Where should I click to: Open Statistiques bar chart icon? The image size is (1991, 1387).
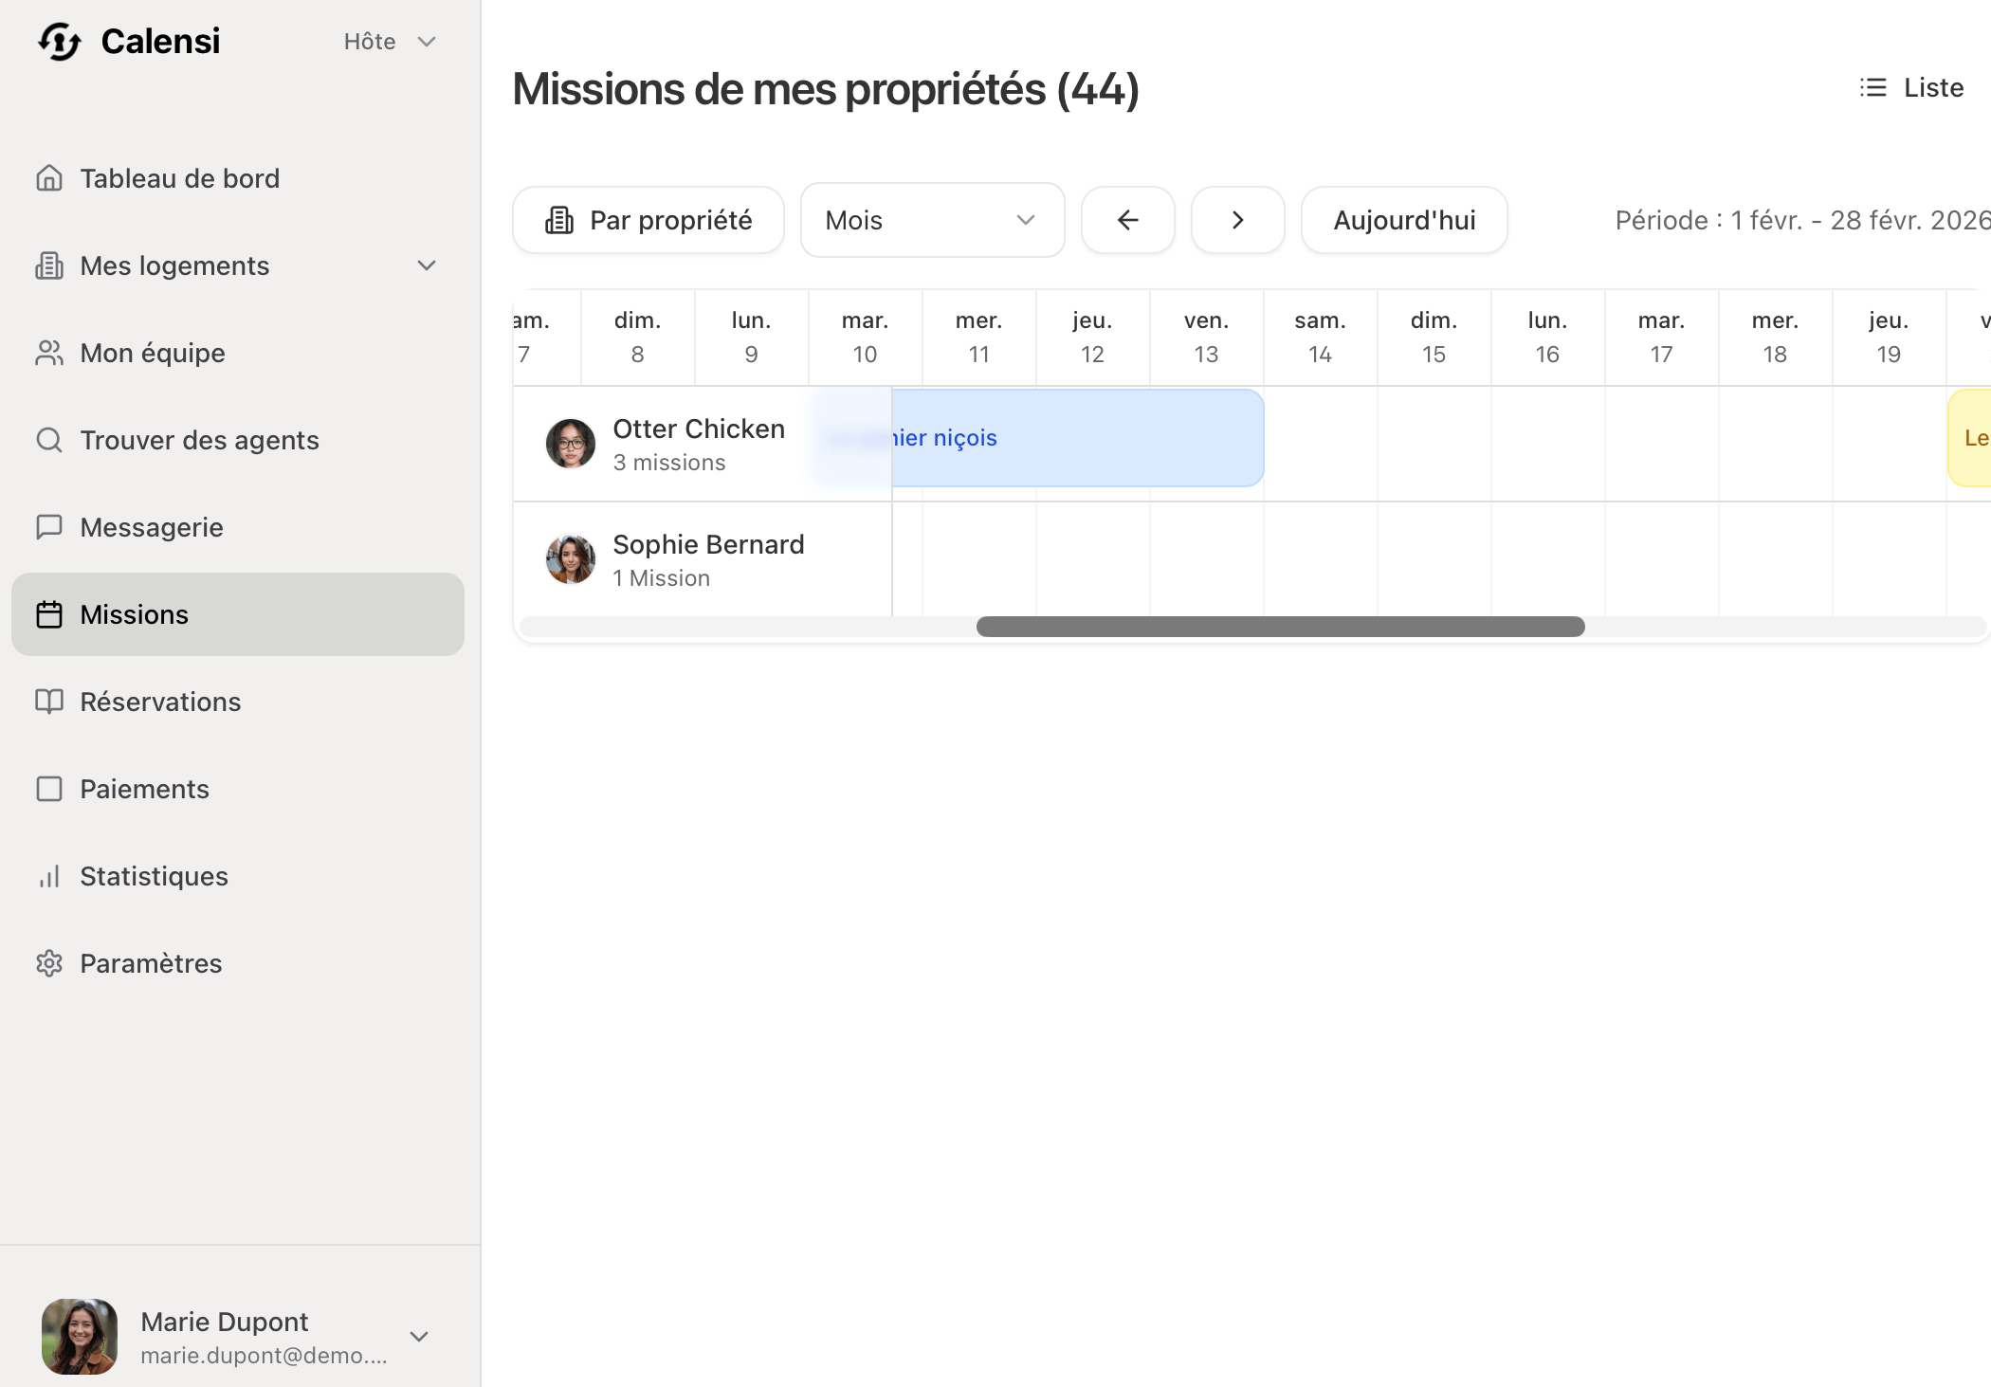(x=49, y=876)
